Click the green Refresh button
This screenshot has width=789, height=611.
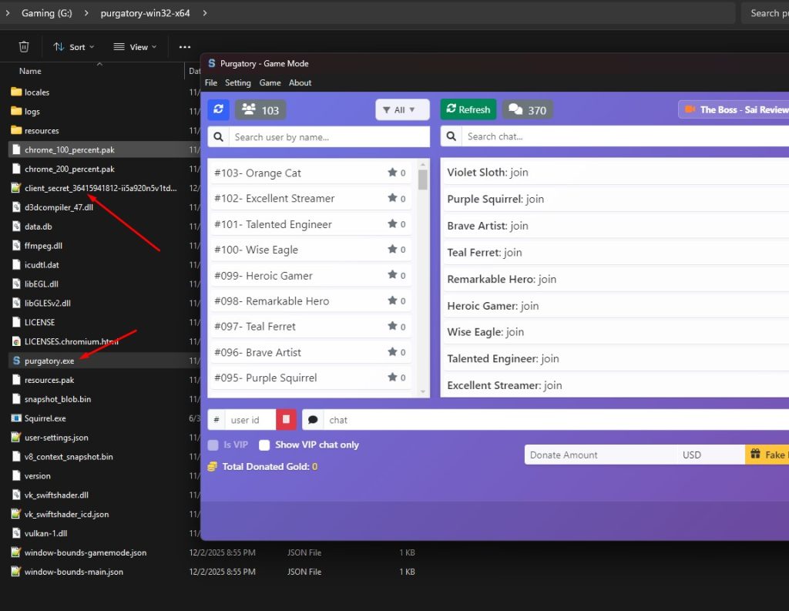click(468, 109)
